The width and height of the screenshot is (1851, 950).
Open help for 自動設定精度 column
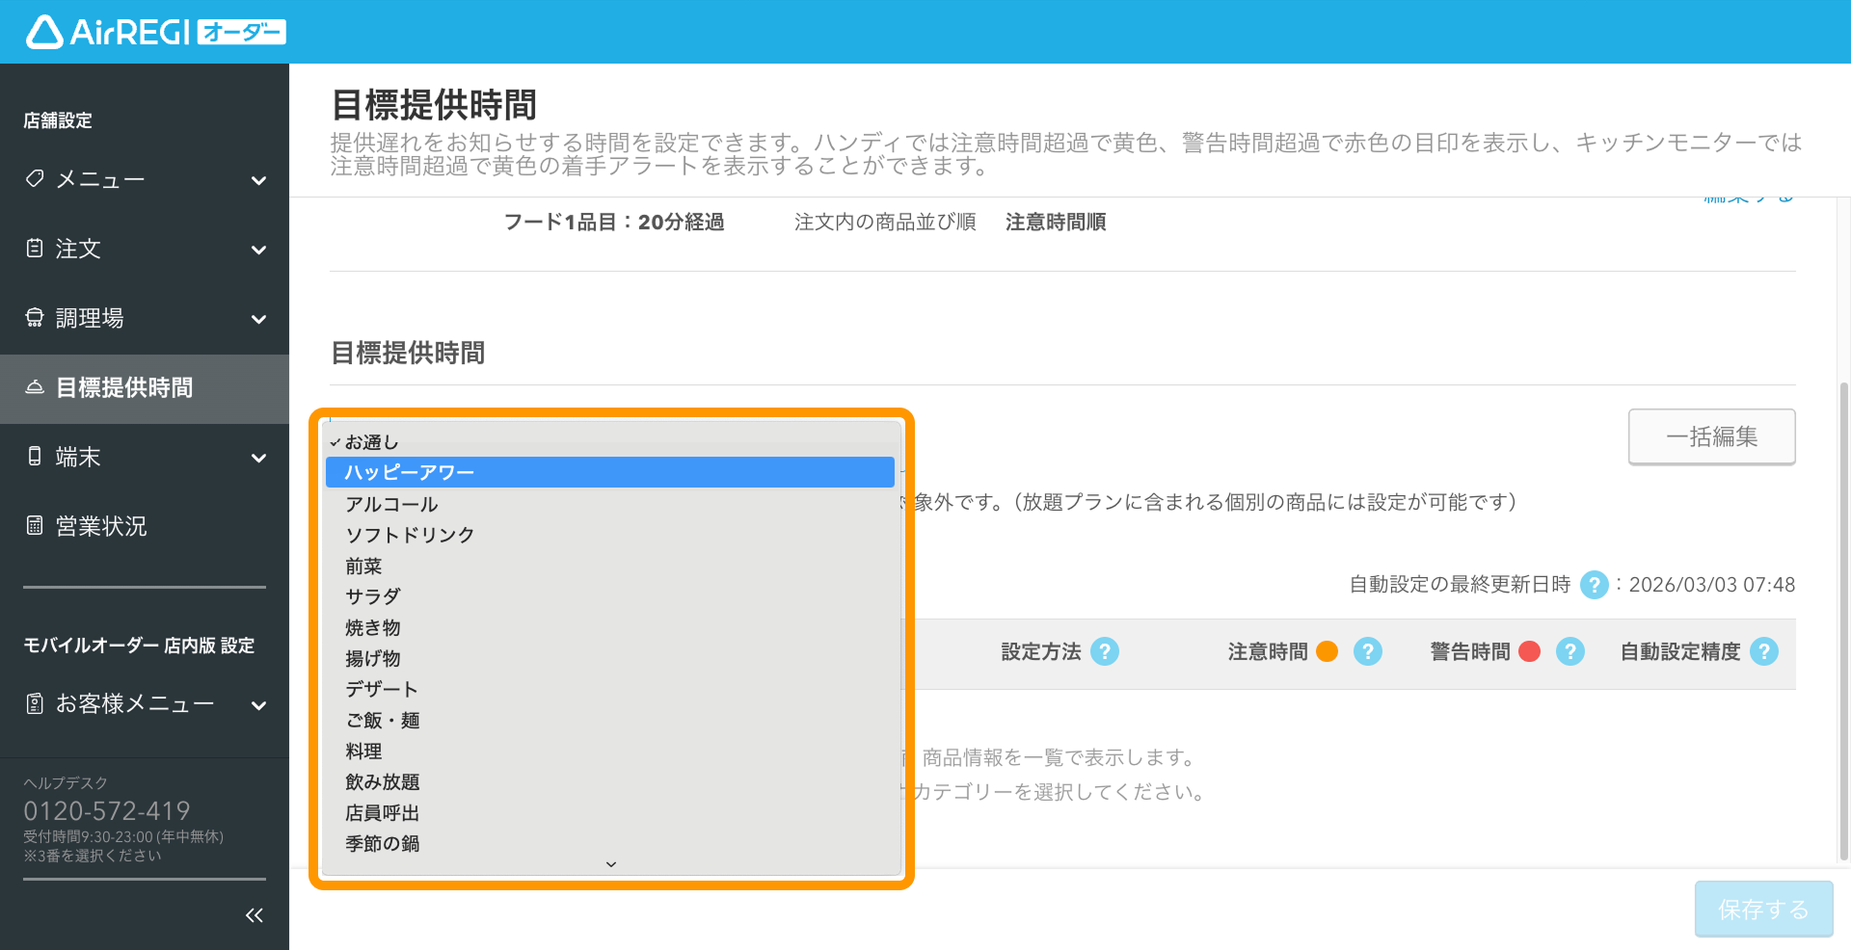point(1764,651)
